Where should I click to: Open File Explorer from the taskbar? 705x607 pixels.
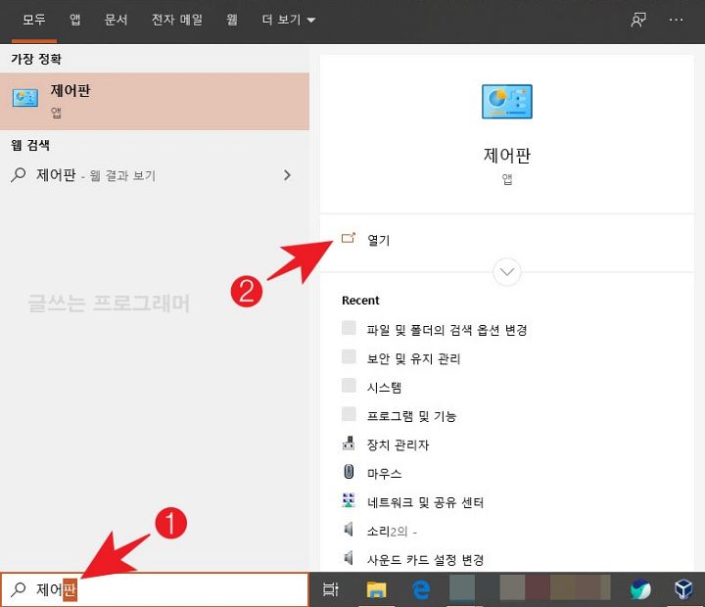[376, 589]
